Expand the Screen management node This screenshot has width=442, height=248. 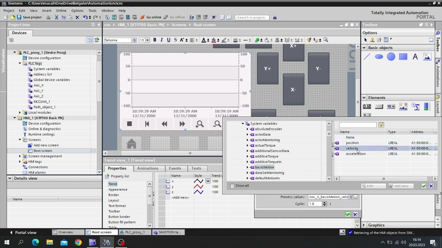point(20,156)
